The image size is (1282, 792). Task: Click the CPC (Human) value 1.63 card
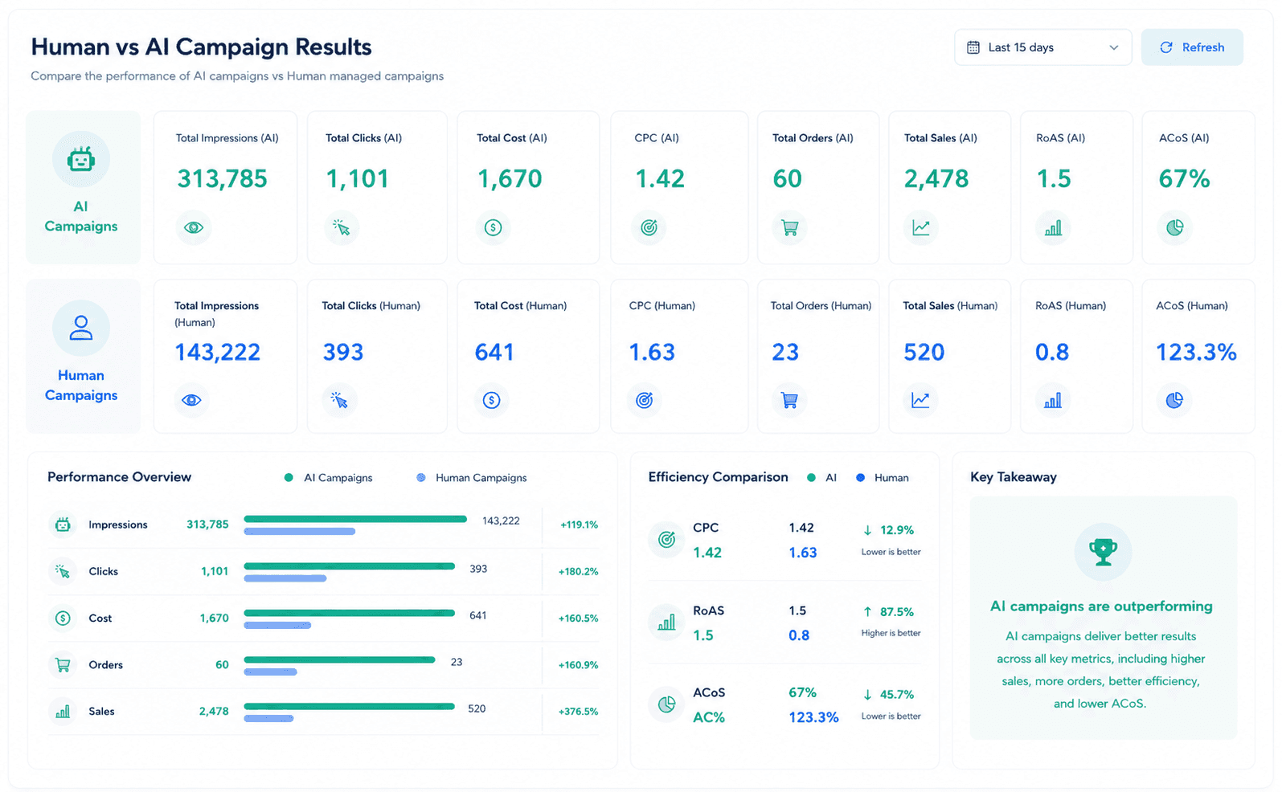click(679, 356)
